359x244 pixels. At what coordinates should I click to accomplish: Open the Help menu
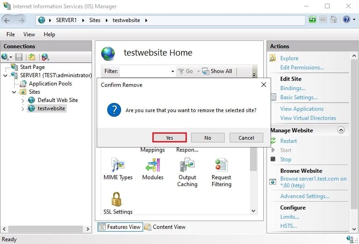(x=49, y=34)
